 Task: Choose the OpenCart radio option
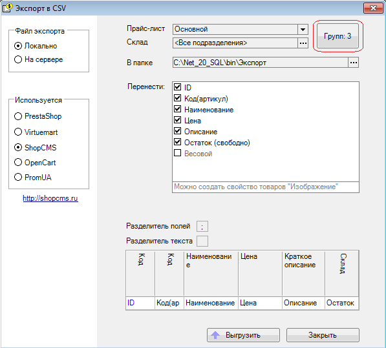(x=18, y=163)
